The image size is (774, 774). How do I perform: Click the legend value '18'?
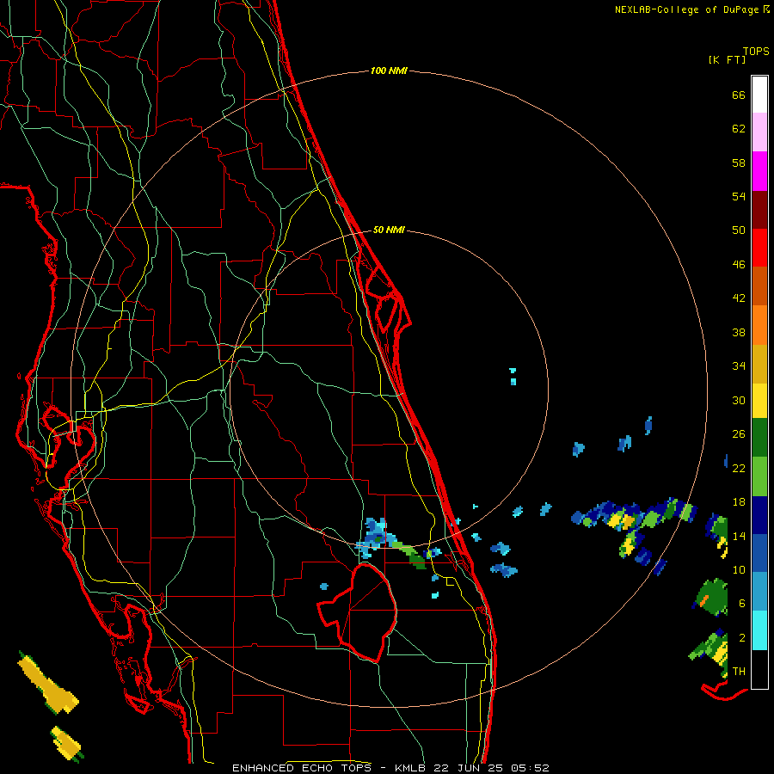[739, 502]
